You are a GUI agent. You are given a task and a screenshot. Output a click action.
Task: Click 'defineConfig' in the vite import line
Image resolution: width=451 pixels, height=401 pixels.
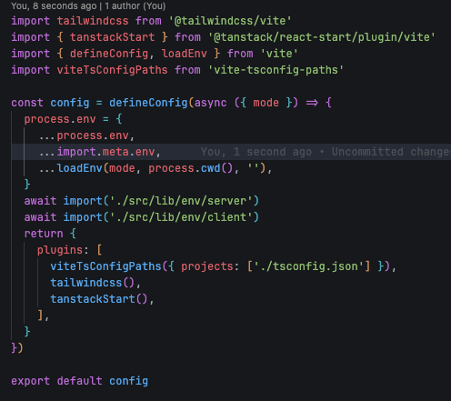[x=109, y=54]
